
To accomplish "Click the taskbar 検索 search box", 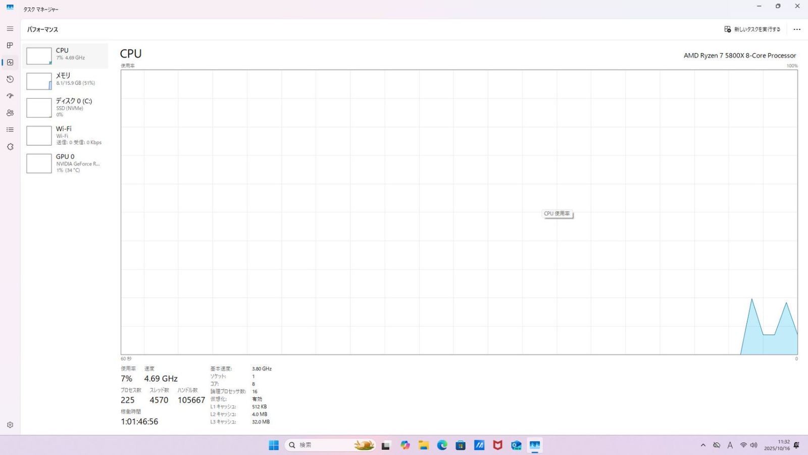I will pos(318,445).
